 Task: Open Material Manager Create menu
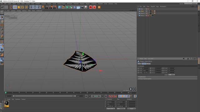pyautogui.click(x=8, y=99)
